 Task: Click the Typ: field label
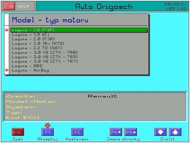14,112
